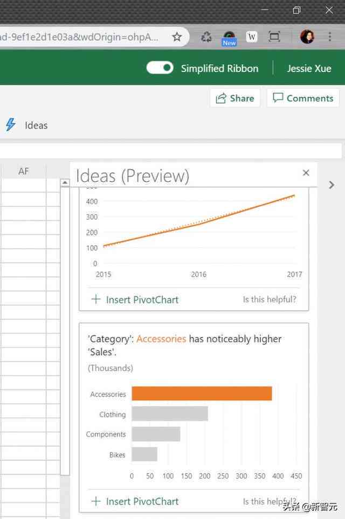
Task: Open the browser profile avatar
Action: [x=307, y=37]
